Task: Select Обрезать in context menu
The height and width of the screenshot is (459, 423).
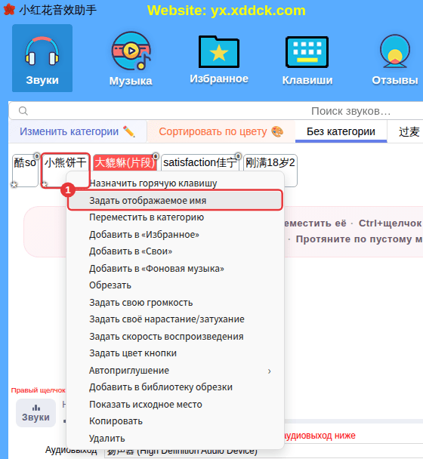Action: (175, 285)
